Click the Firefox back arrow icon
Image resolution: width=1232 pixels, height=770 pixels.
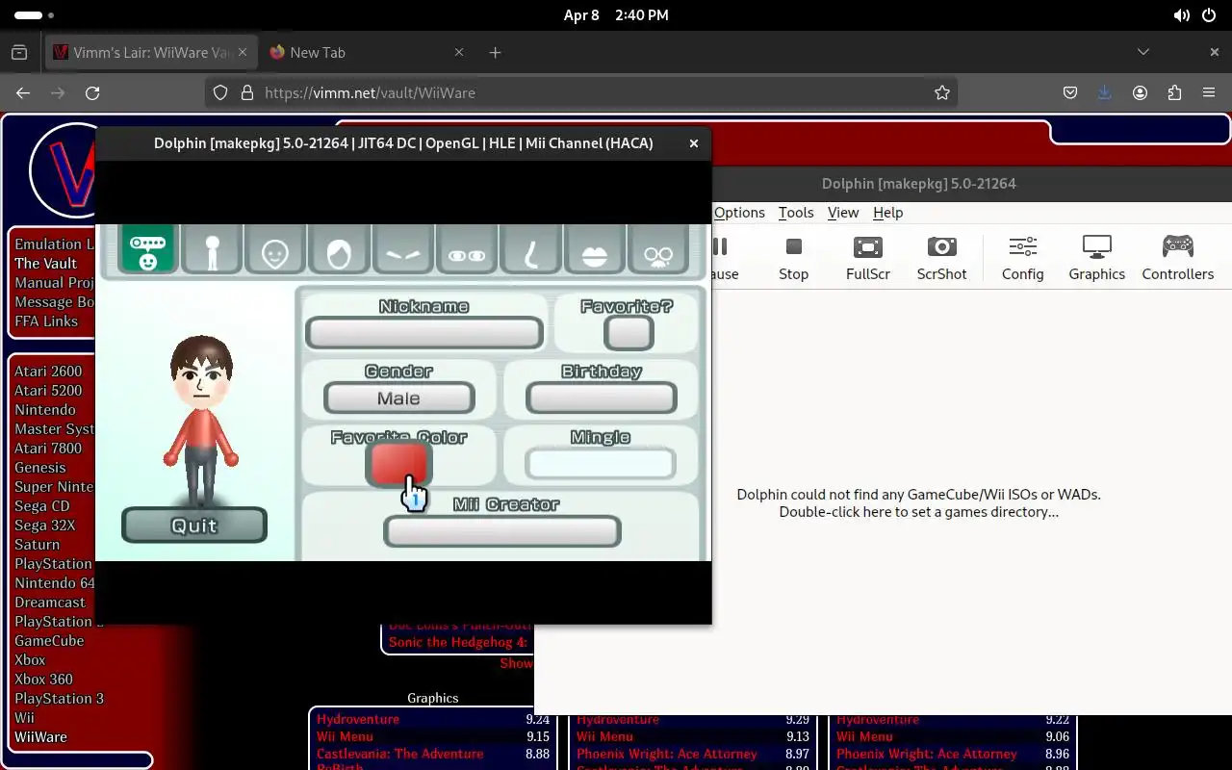(23, 92)
